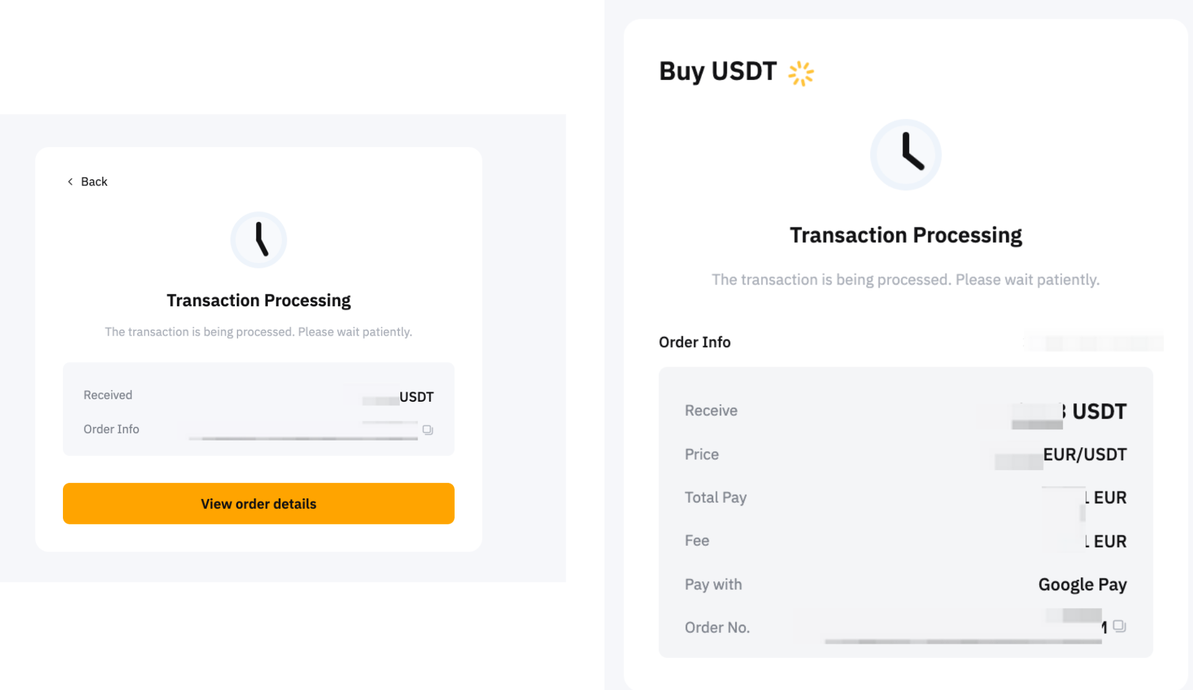Click the Fee EUR amount
The height and width of the screenshot is (690, 1193).
point(1108,541)
